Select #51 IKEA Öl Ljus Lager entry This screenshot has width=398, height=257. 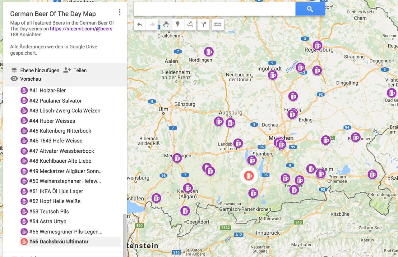click(x=56, y=191)
